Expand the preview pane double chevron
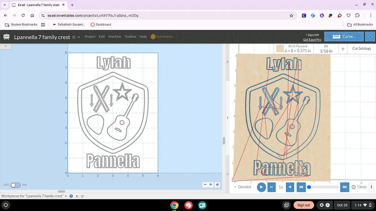 point(227,62)
